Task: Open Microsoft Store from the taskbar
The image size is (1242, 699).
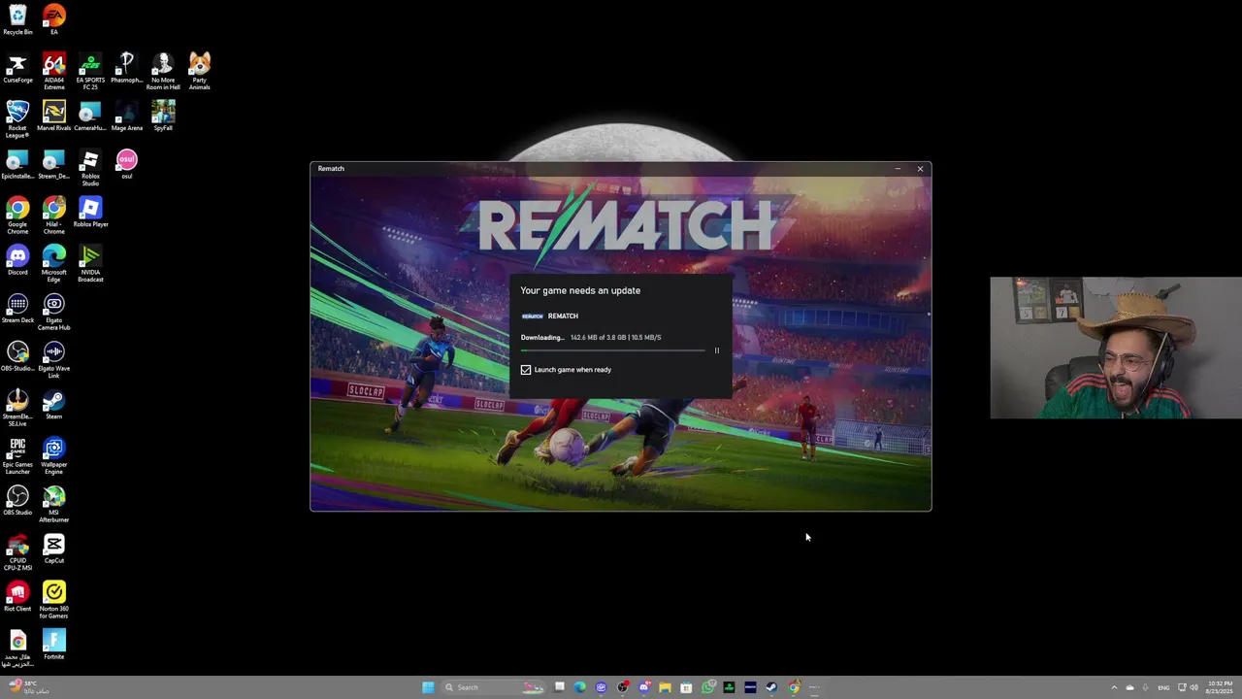Action: tap(686, 687)
